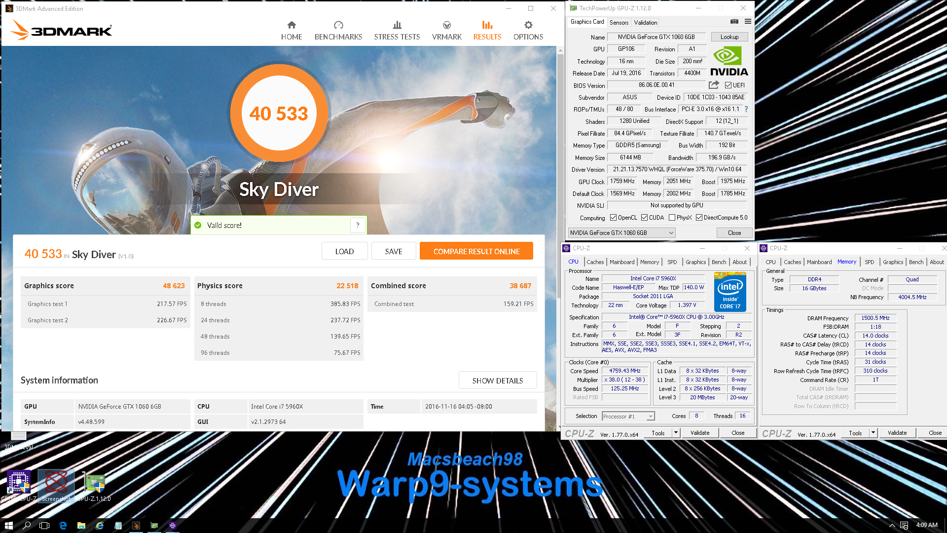Click the BIOS export share icon in GPU-Z
This screenshot has height=533, width=947.
[x=714, y=85]
